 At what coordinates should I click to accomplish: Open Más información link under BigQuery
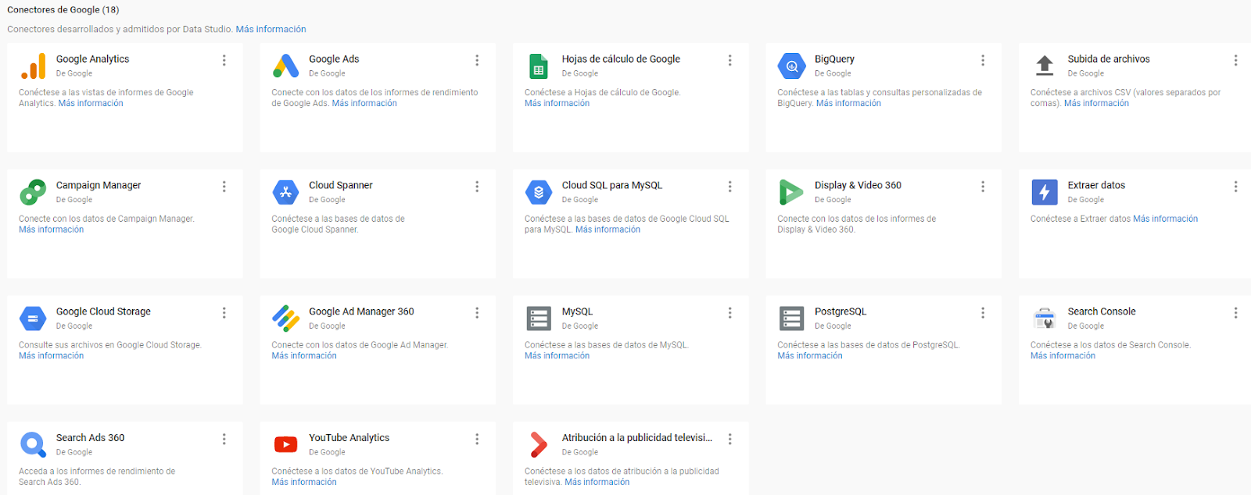(x=848, y=103)
